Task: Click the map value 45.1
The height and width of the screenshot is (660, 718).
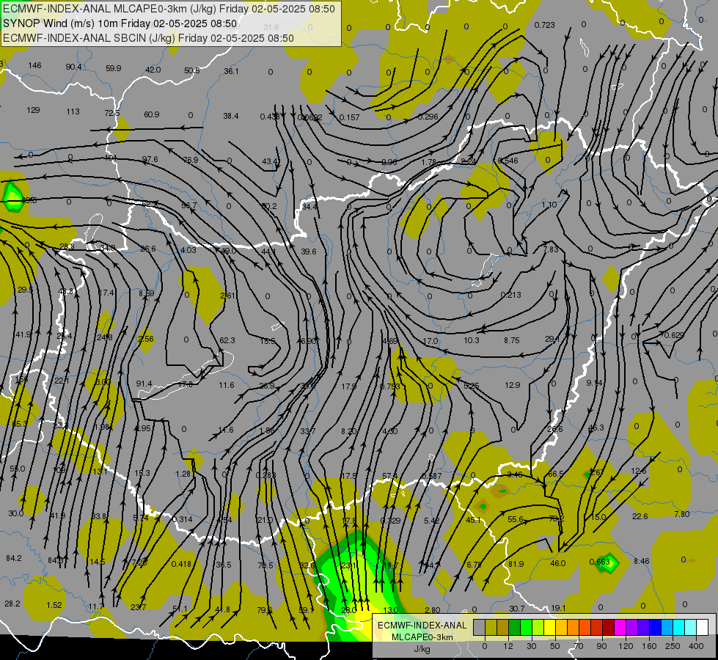Action: pos(473,520)
